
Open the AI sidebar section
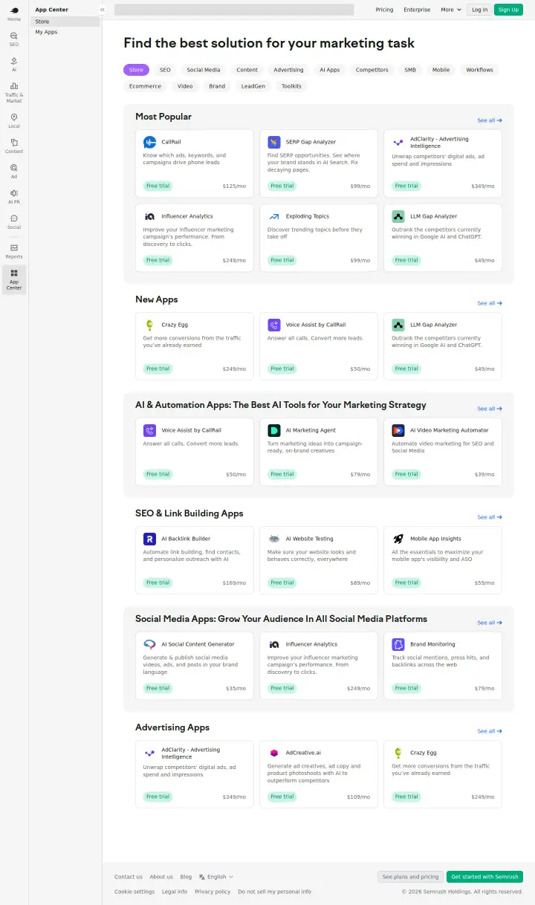14,64
